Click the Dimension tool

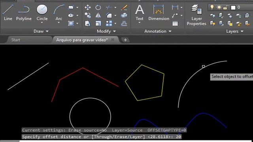pyautogui.click(x=159, y=13)
